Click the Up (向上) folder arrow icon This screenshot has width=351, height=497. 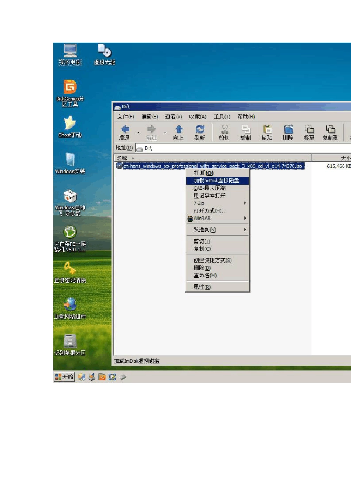179,129
